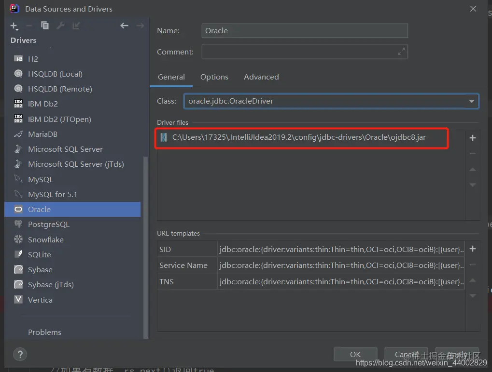Viewport: 492px width, 372px height.
Task: Switch to the Advanced tab
Action: pyautogui.click(x=261, y=77)
